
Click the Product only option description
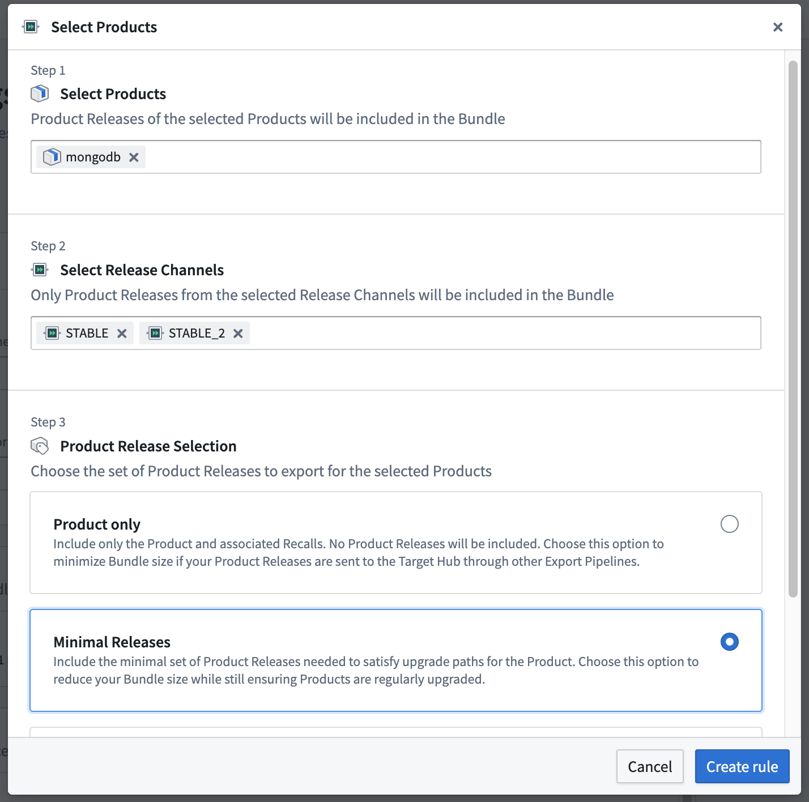click(359, 552)
